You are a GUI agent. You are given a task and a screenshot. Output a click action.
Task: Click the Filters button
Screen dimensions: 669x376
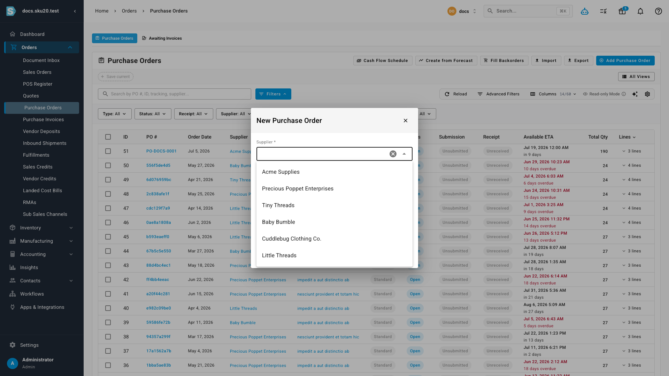273,94
